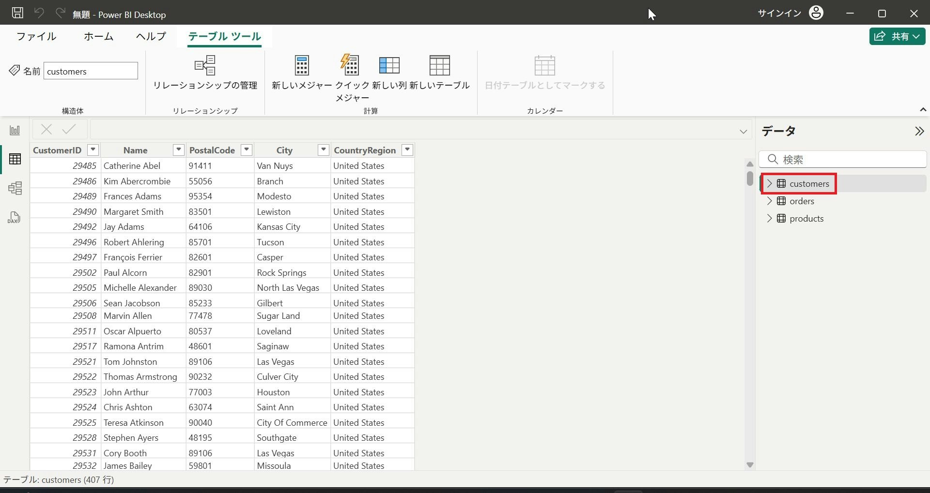This screenshot has height=493, width=930.
Task: Select cell Thomas Armstrong
Action: tap(143, 376)
